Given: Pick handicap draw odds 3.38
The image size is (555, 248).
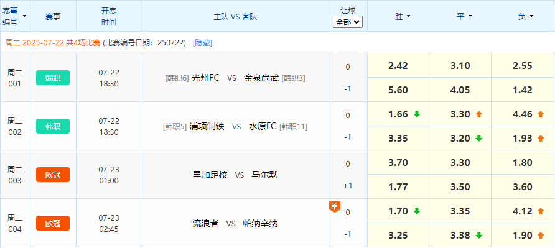Looking at the screenshot, I should 460,236.
